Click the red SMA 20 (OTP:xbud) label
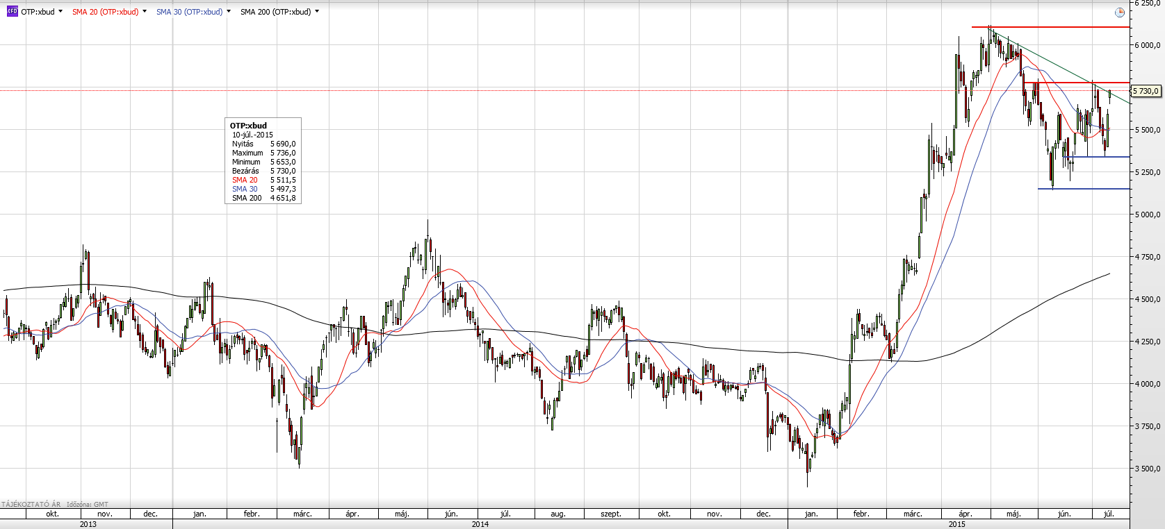The width and height of the screenshot is (1165, 529). pyautogui.click(x=105, y=12)
